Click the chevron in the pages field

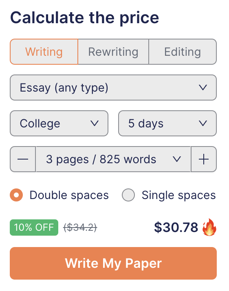click(x=176, y=159)
